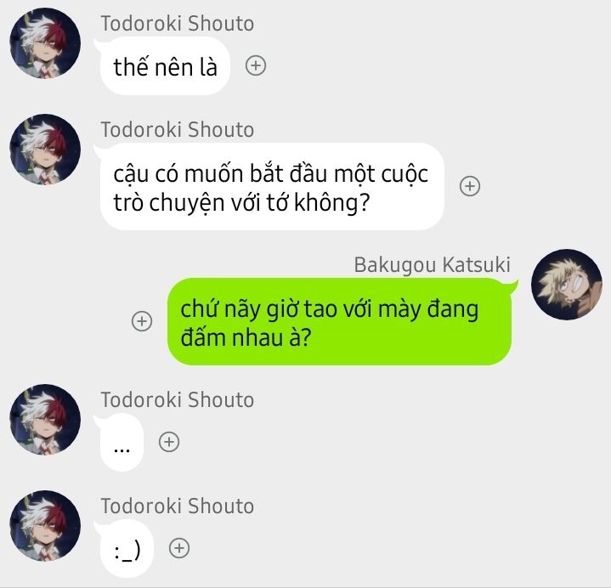Open Todoroki avatar beside the "..." message
Image resolution: width=611 pixels, height=588 pixels.
coord(45,420)
